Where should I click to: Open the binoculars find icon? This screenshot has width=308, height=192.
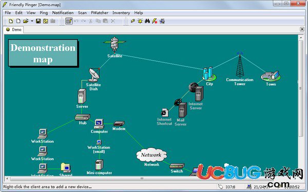(x=147, y=21)
